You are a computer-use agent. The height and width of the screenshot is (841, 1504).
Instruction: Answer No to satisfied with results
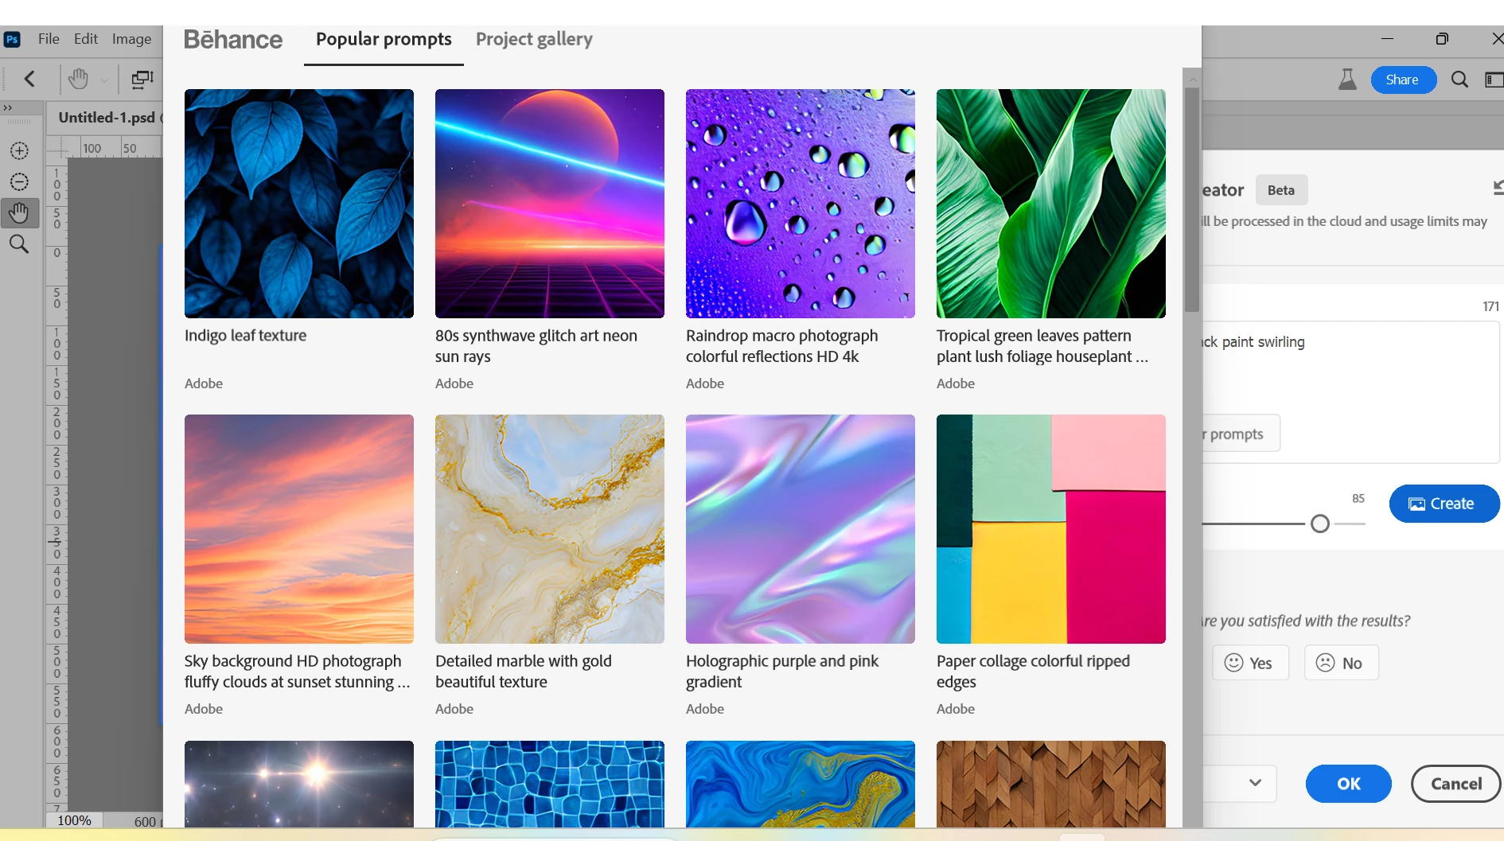coord(1341,663)
